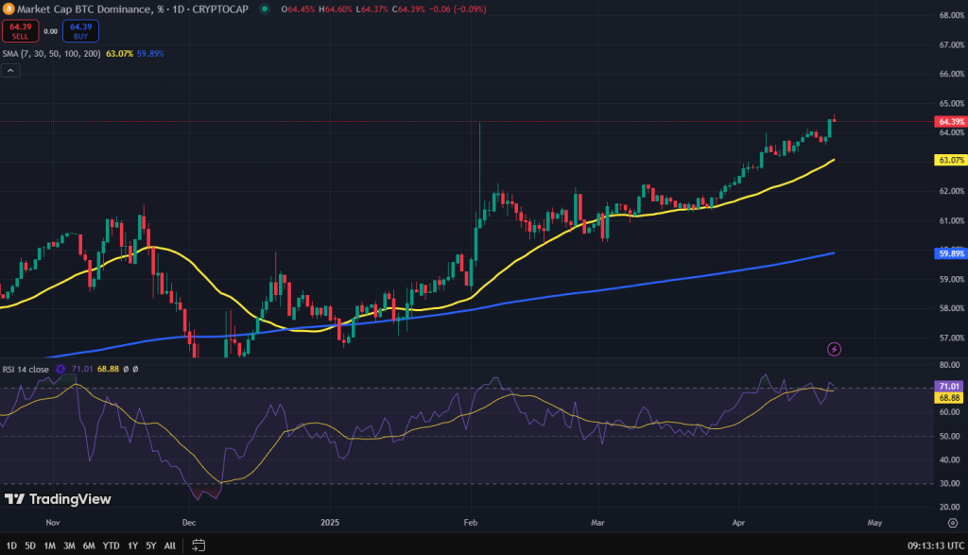The image size is (968, 555).
Task: Click the purple 71.01 RSI axis label
Action: tap(949, 387)
